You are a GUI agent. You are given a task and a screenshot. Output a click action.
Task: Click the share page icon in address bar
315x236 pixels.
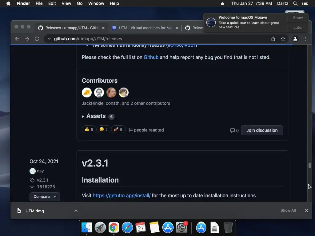pyautogui.click(x=273, y=39)
